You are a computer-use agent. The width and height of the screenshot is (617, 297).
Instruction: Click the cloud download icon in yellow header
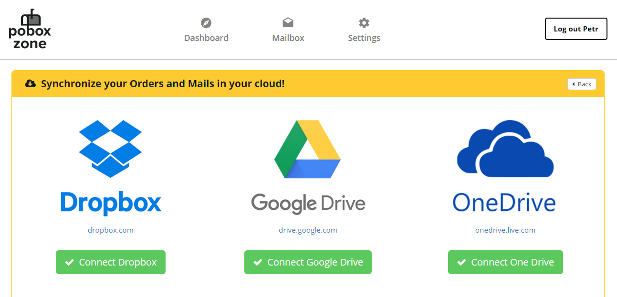point(31,84)
